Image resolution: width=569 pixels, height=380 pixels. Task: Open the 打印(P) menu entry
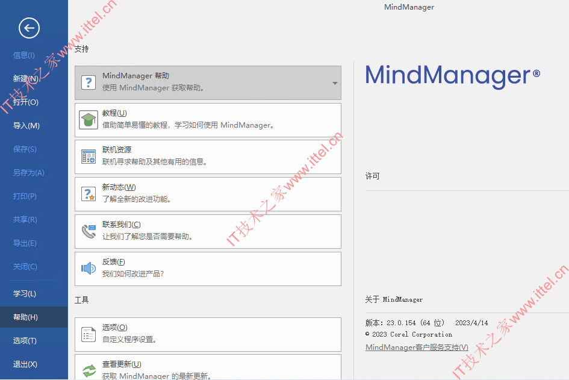[25, 196]
